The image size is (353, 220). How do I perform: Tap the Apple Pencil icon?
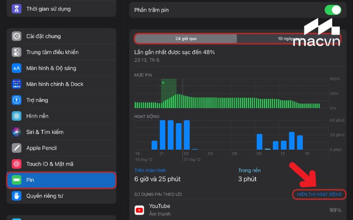(x=16, y=148)
